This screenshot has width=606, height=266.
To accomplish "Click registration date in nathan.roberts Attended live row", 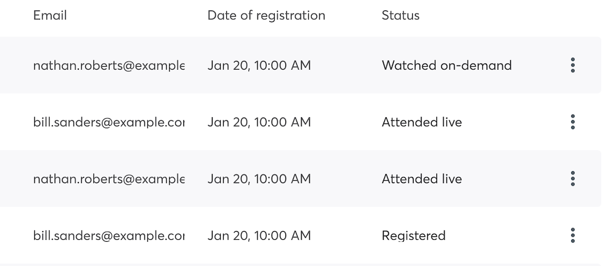I will [x=259, y=179].
